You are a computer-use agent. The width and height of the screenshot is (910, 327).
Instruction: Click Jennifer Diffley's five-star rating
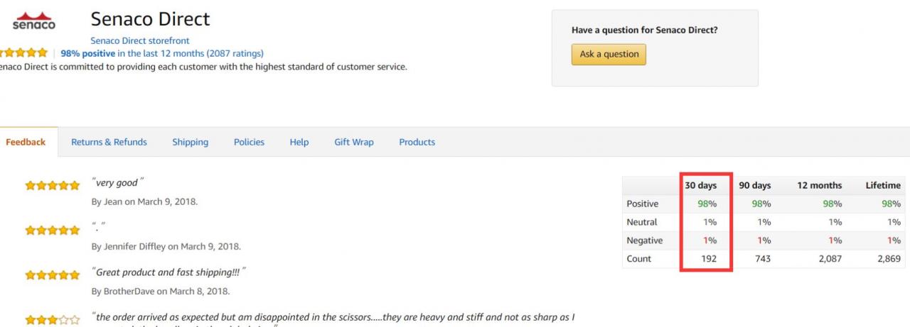(53, 231)
